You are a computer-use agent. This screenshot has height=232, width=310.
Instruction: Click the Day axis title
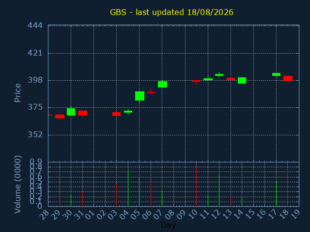(x=168, y=225)
